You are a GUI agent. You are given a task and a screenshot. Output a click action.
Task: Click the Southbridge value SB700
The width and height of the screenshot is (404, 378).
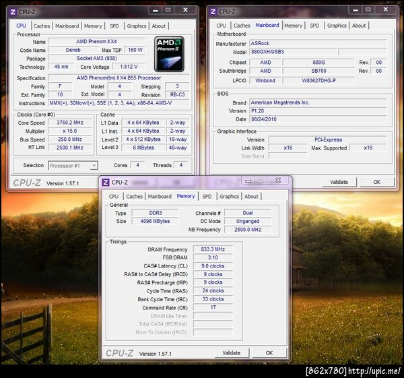tap(318, 71)
